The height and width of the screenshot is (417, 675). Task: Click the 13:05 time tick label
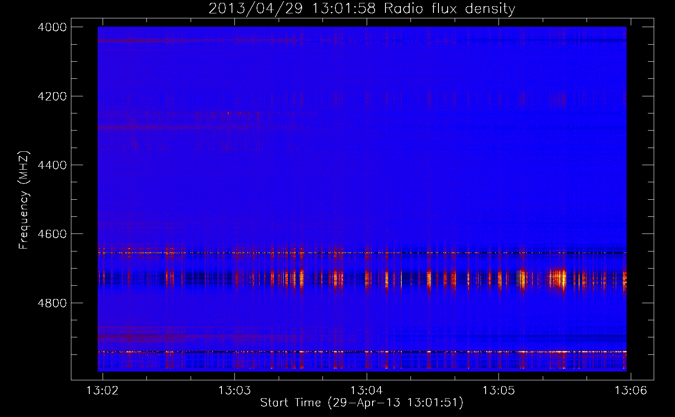pos(499,390)
